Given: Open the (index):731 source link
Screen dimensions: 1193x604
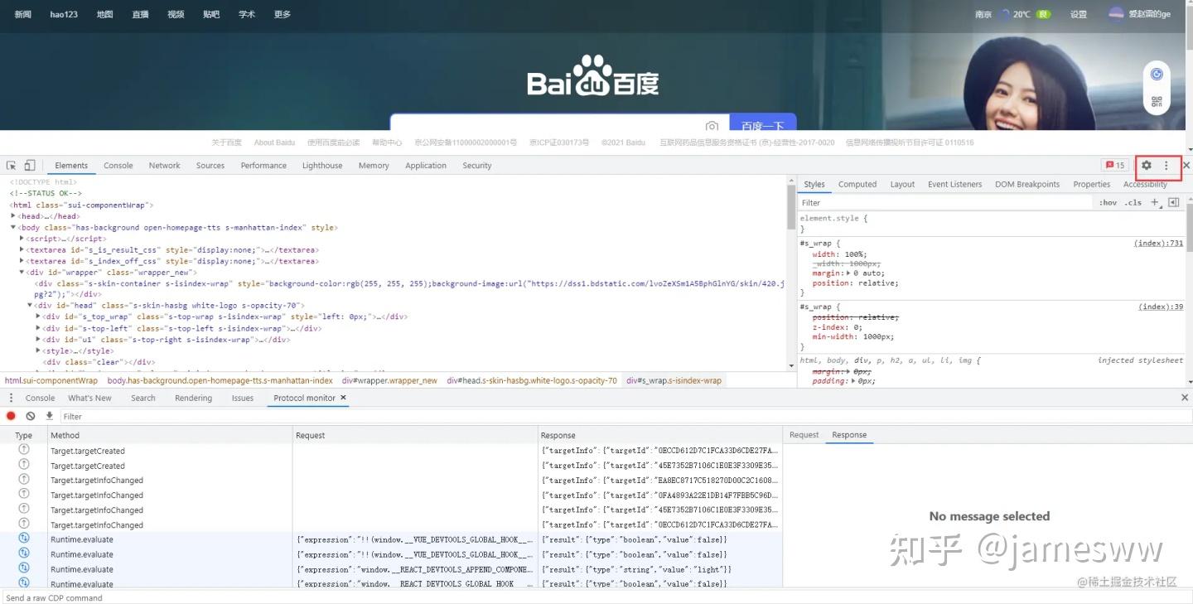Looking at the screenshot, I should point(1159,244).
